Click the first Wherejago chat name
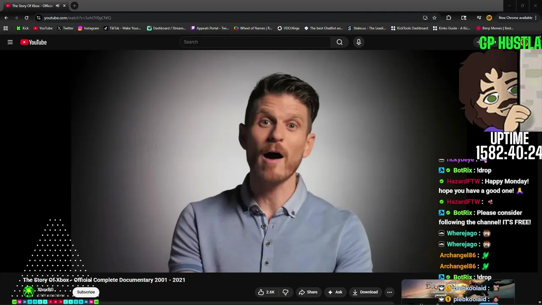The height and width of the screenshot is (305, 542). point(462,233)
